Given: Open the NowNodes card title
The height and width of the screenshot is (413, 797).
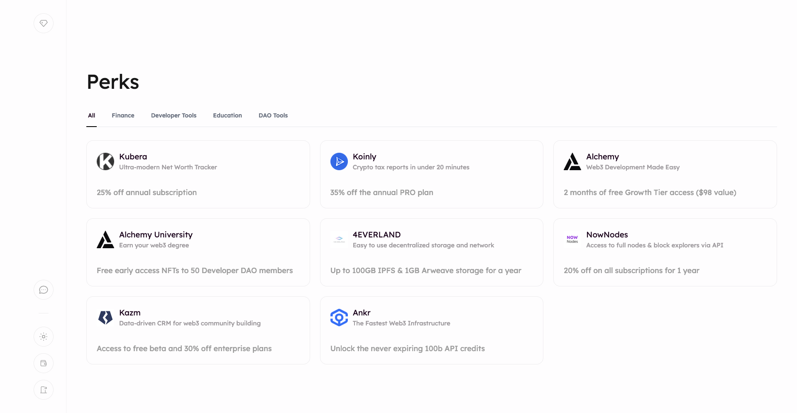Looking at the screenshot, I should (607, 235).
